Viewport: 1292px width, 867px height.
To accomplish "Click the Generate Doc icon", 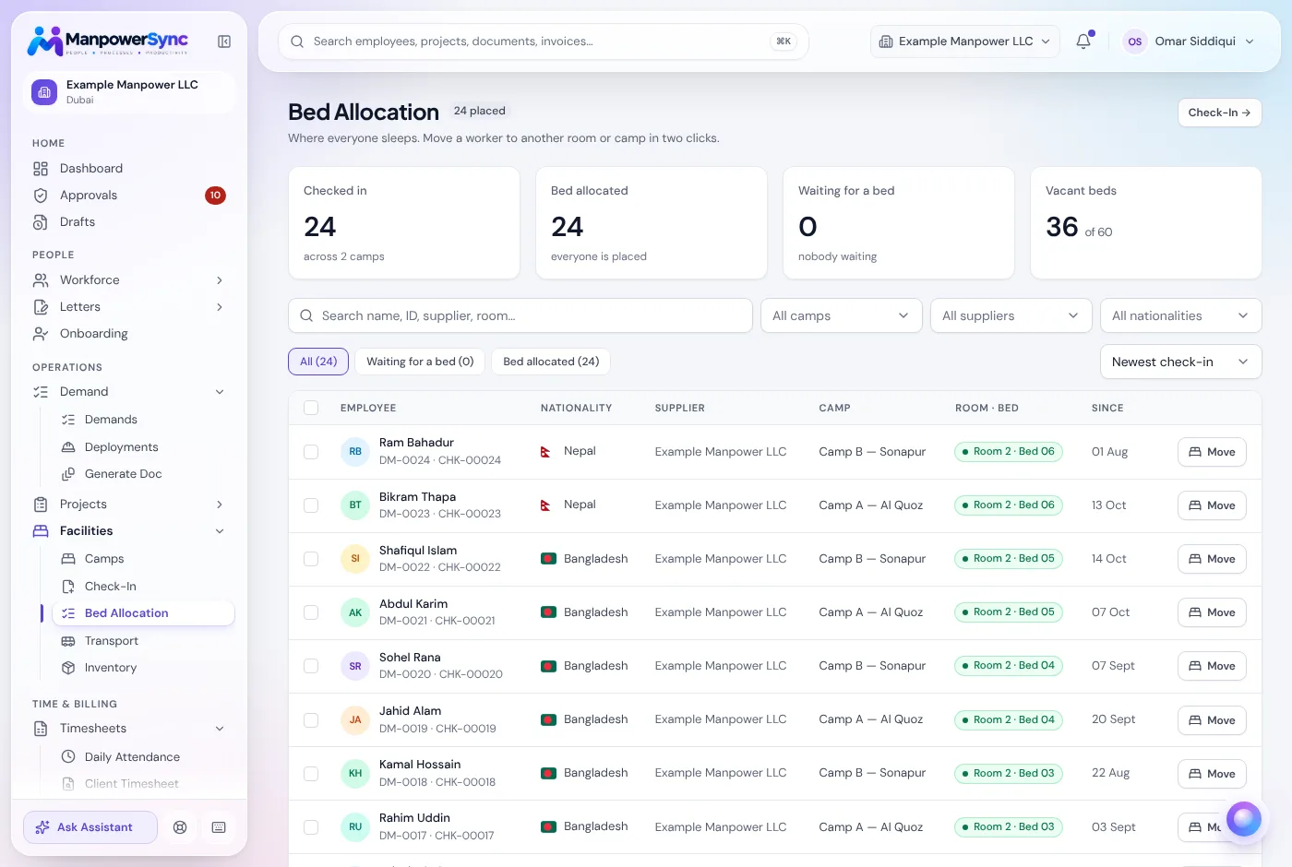I will (x=68, y=474).
